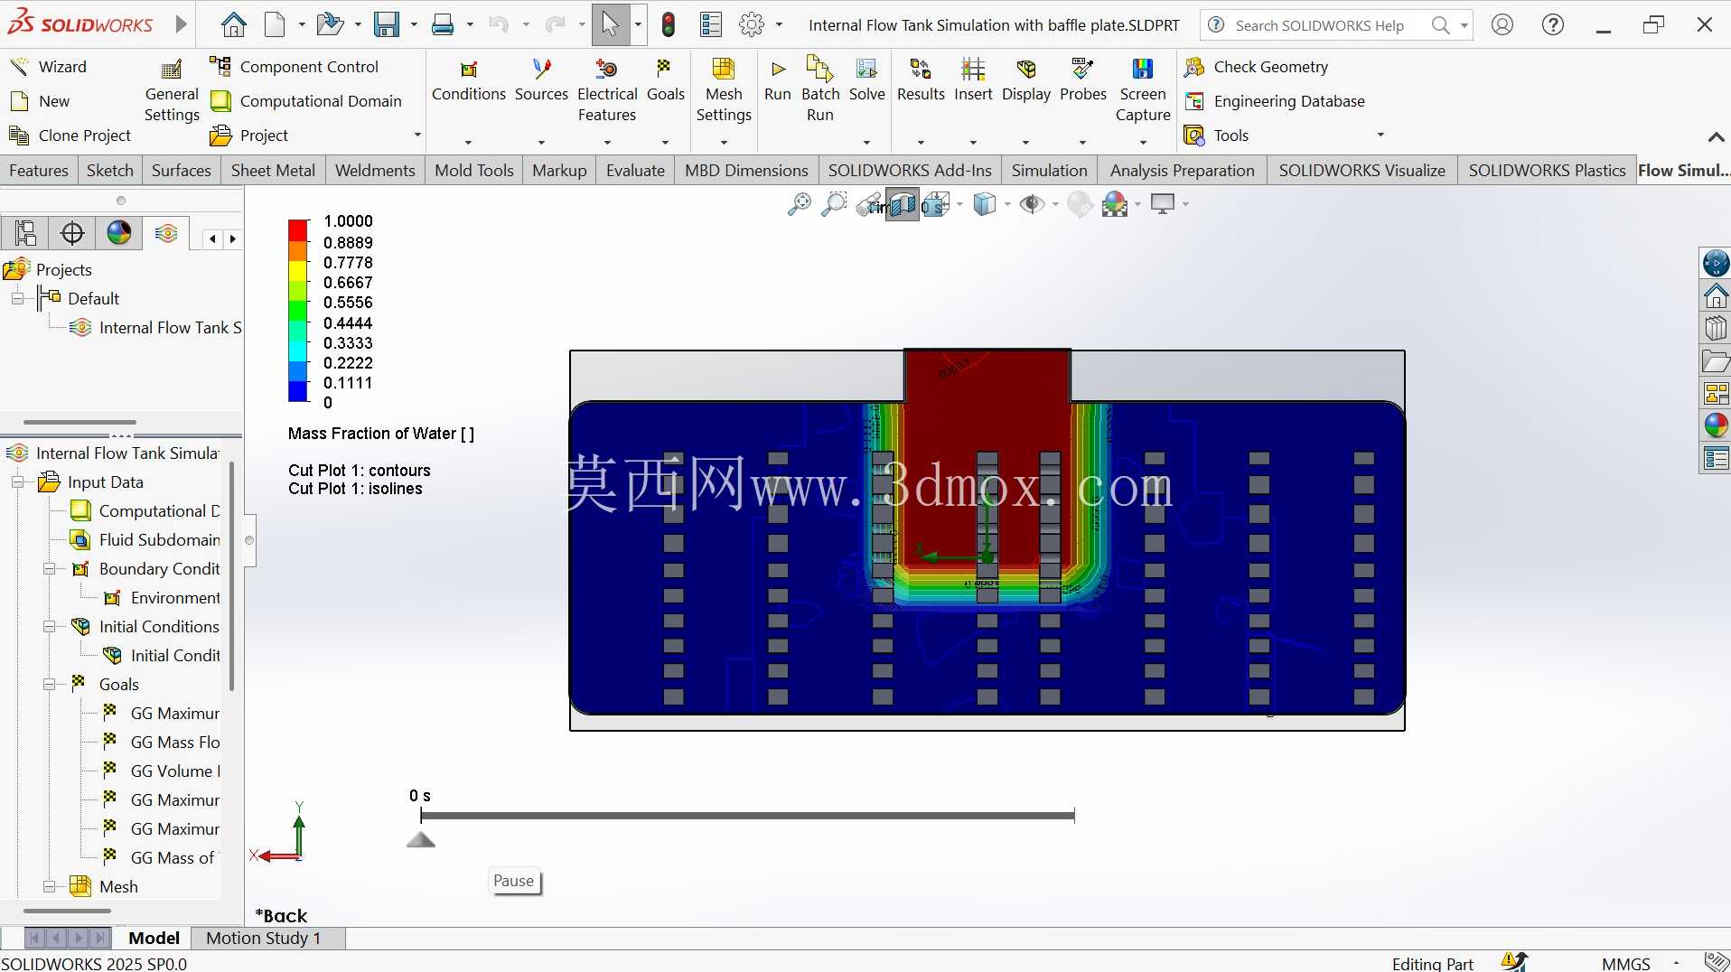The image size is (1731, 972).
Task: Switch to the Sketch tab
Action: 110,171
